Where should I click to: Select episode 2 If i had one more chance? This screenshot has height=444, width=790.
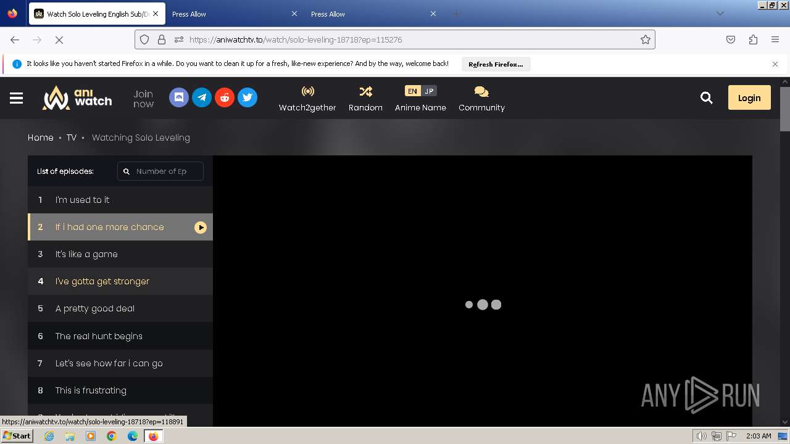(x=120, y=227)
